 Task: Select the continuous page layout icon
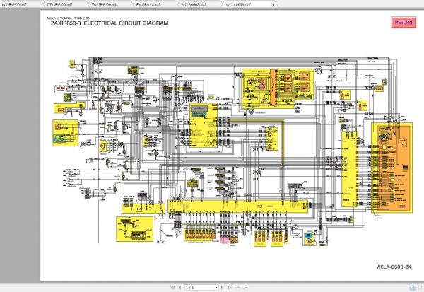(x=420, y=287)
